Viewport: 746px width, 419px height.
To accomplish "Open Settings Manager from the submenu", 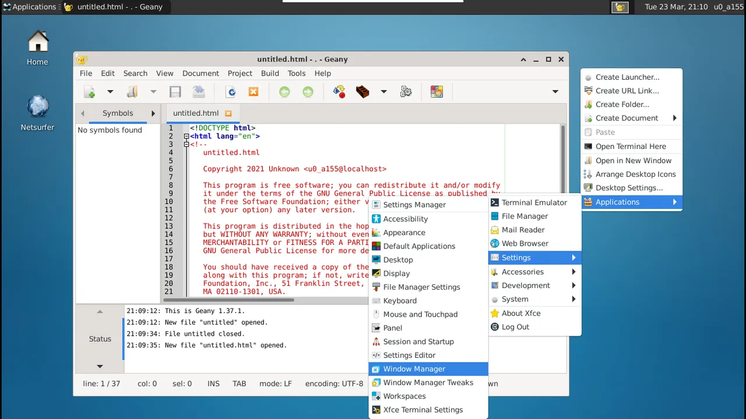I will click(x=428, y=205).
